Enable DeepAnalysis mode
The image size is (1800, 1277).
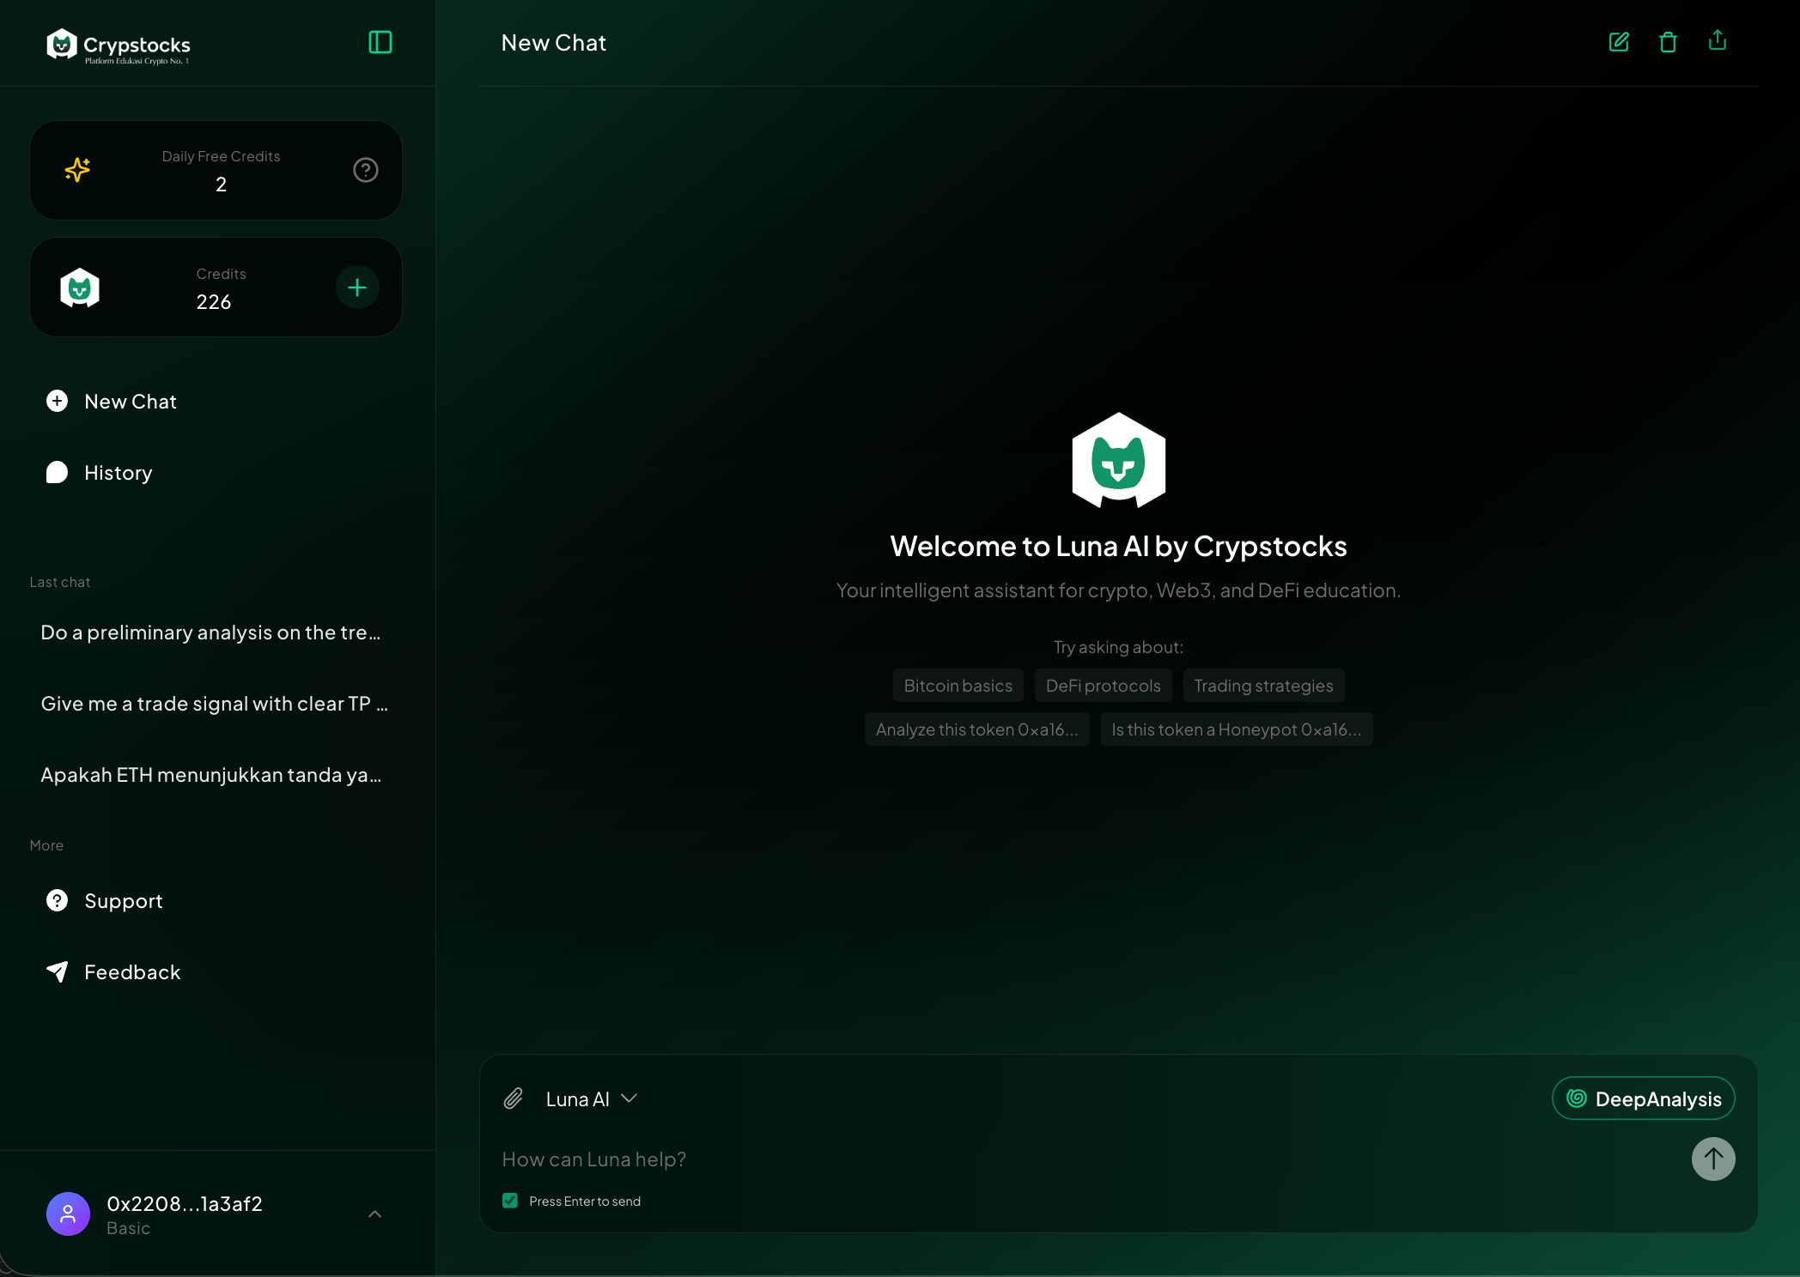[1643, 1098]
